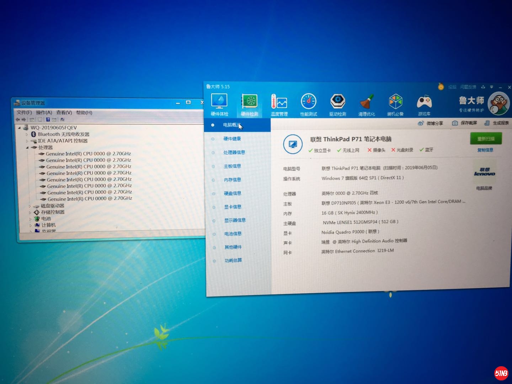Image resolution: width=512 pixels, height=384 pixels.
Task: Select the first Genuine Intel CPU tree entry
Action: pos(88,154)
